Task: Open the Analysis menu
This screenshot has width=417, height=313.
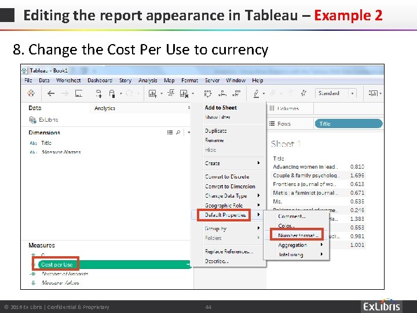Action: coord(148,81)
